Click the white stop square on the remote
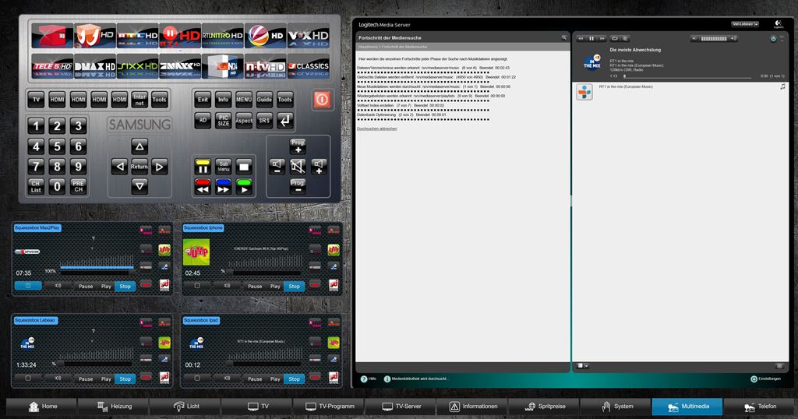Screen dimensions: 798x419 244,167
